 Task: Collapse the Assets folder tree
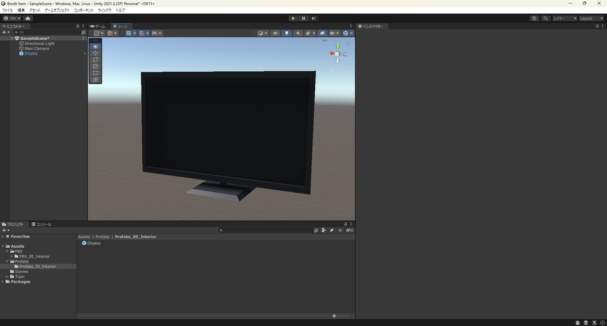pos(3,246)
